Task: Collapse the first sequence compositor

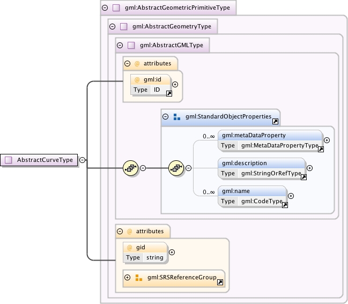Action: 143,168
